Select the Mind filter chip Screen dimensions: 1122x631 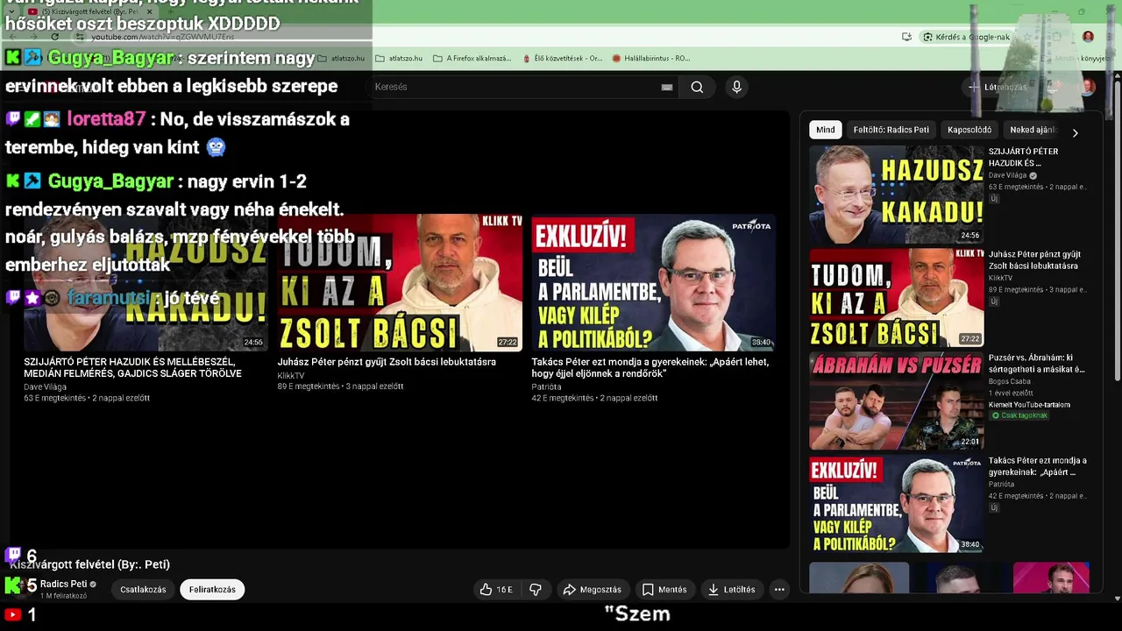826,130
